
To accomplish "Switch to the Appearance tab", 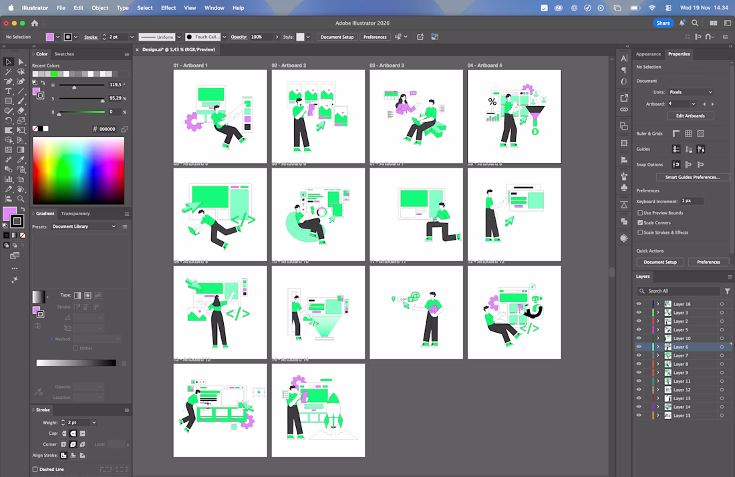I will (x=648, y=54).
